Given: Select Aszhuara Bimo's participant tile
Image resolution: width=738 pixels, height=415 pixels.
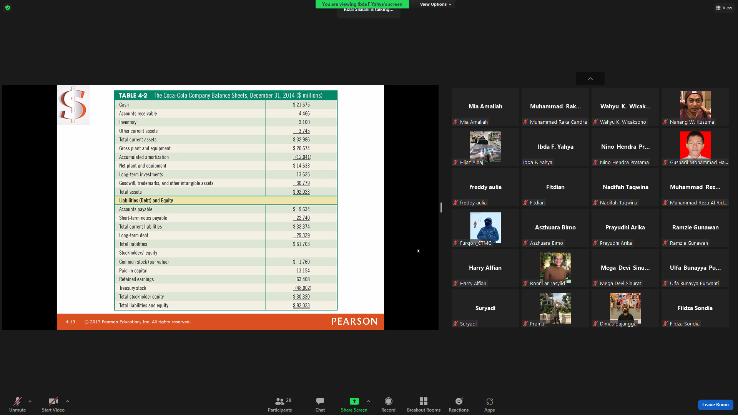Looking at the screenshot, I should click(x=555, y=227).
